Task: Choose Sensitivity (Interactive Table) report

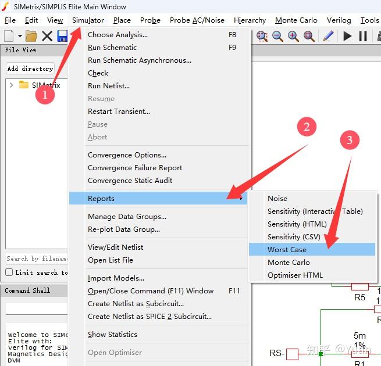Action: pyautogui.click(x=312, y=211)
